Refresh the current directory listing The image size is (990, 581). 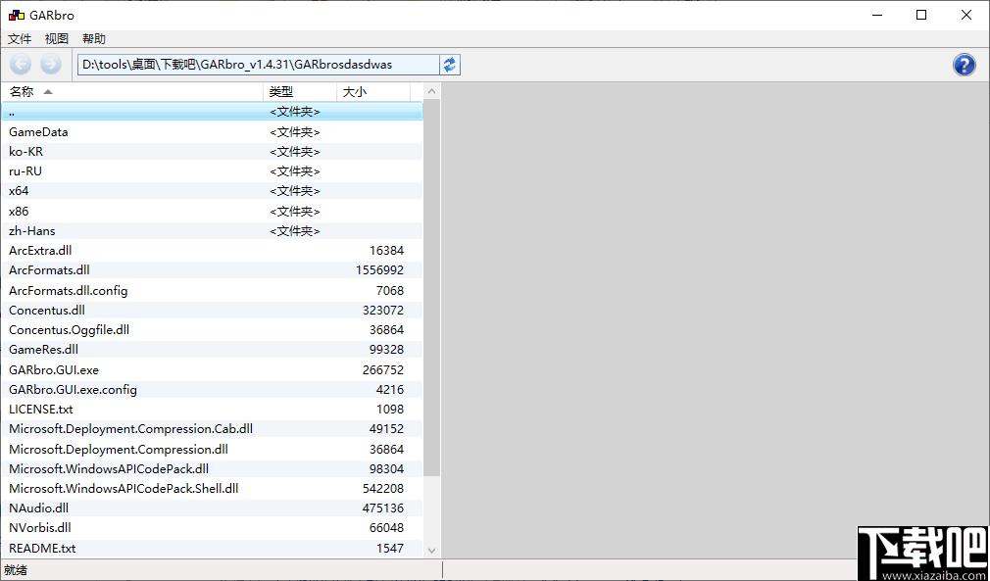click(x=450, y=65)
